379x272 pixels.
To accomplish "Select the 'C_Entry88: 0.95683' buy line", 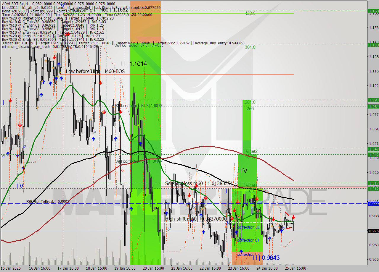I will click(53, 29).
